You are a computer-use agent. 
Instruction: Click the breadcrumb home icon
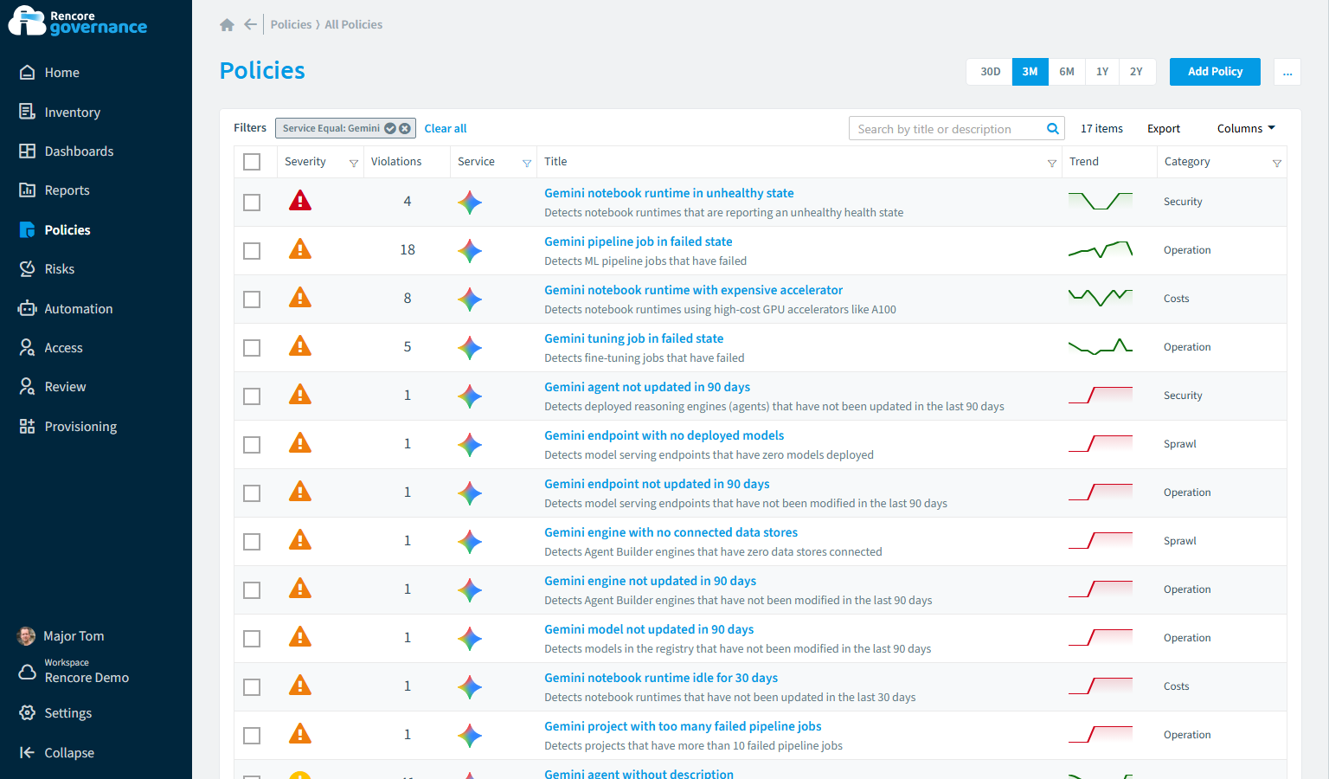click(x=227, y=24)
